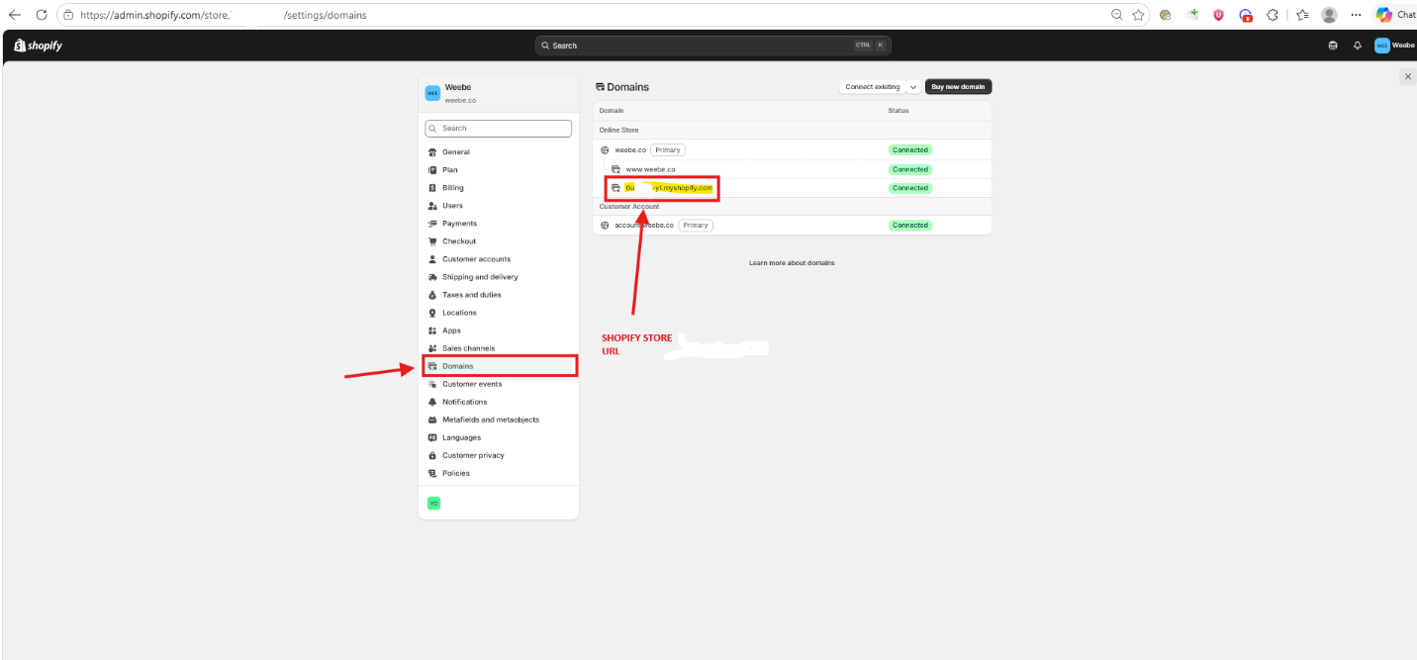Open the browser three-dots menu
The height and width of the screenshot is (660, 1417).
point(1356,15)
